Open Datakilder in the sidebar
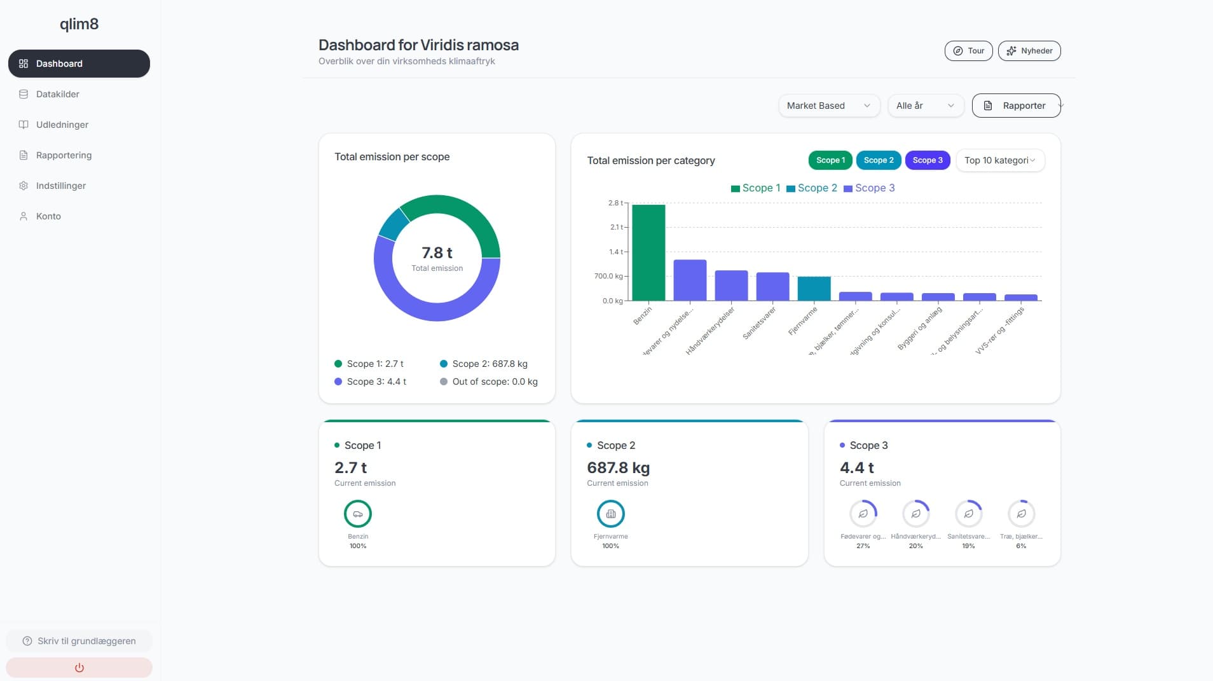The image size is (1213, 681). [79, 94]
